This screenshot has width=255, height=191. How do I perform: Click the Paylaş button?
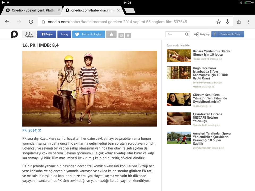[64, 34]
